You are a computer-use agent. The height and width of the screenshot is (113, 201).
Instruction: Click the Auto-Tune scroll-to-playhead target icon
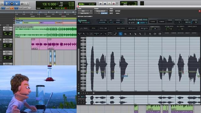[155, 34]
